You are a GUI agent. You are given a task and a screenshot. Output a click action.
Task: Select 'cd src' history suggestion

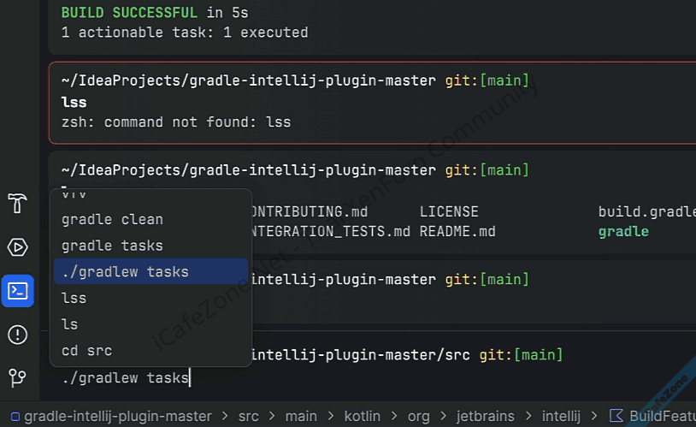tap(86, 350)
